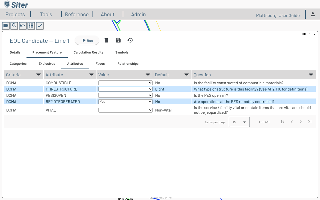Open the REMOTEOPERATED value dropdown

(x=125, y=101)
